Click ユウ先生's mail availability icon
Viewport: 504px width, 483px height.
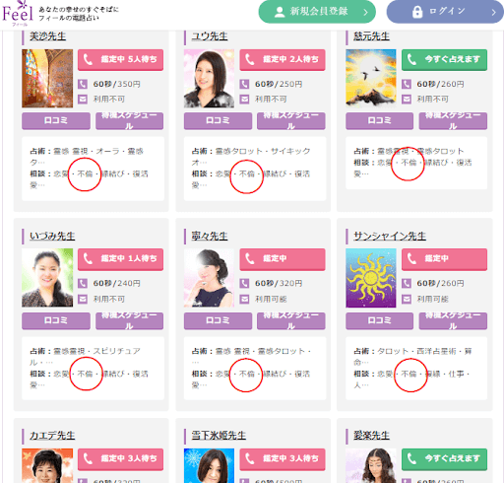[244, 99]
